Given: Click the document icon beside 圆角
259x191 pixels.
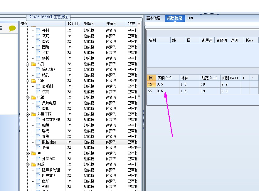Looking at the screenshot, I should pyautogui.click(x=38, y=47).
